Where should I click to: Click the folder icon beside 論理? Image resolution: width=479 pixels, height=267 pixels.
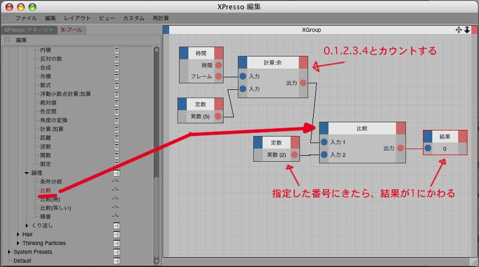[116, 173]
